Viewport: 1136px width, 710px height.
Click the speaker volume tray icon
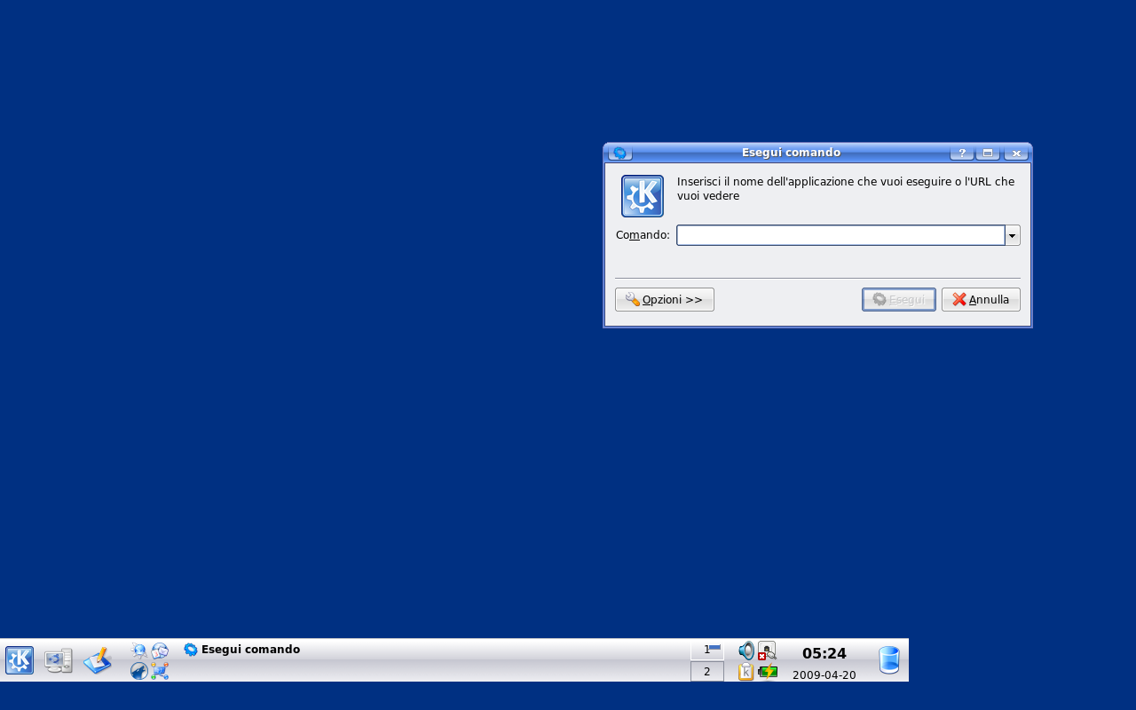tap(746, 651)
